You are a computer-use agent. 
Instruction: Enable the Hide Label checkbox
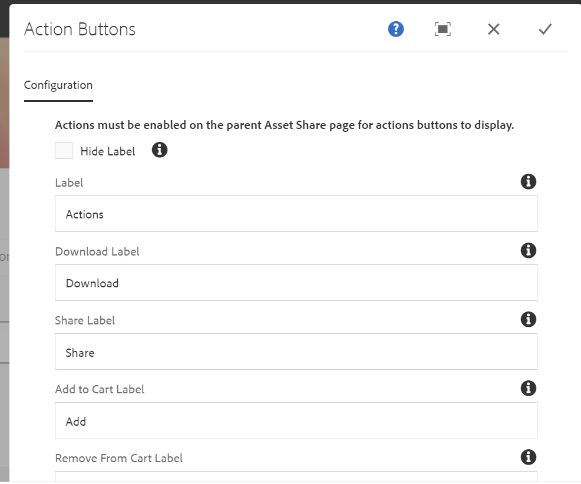64,150
